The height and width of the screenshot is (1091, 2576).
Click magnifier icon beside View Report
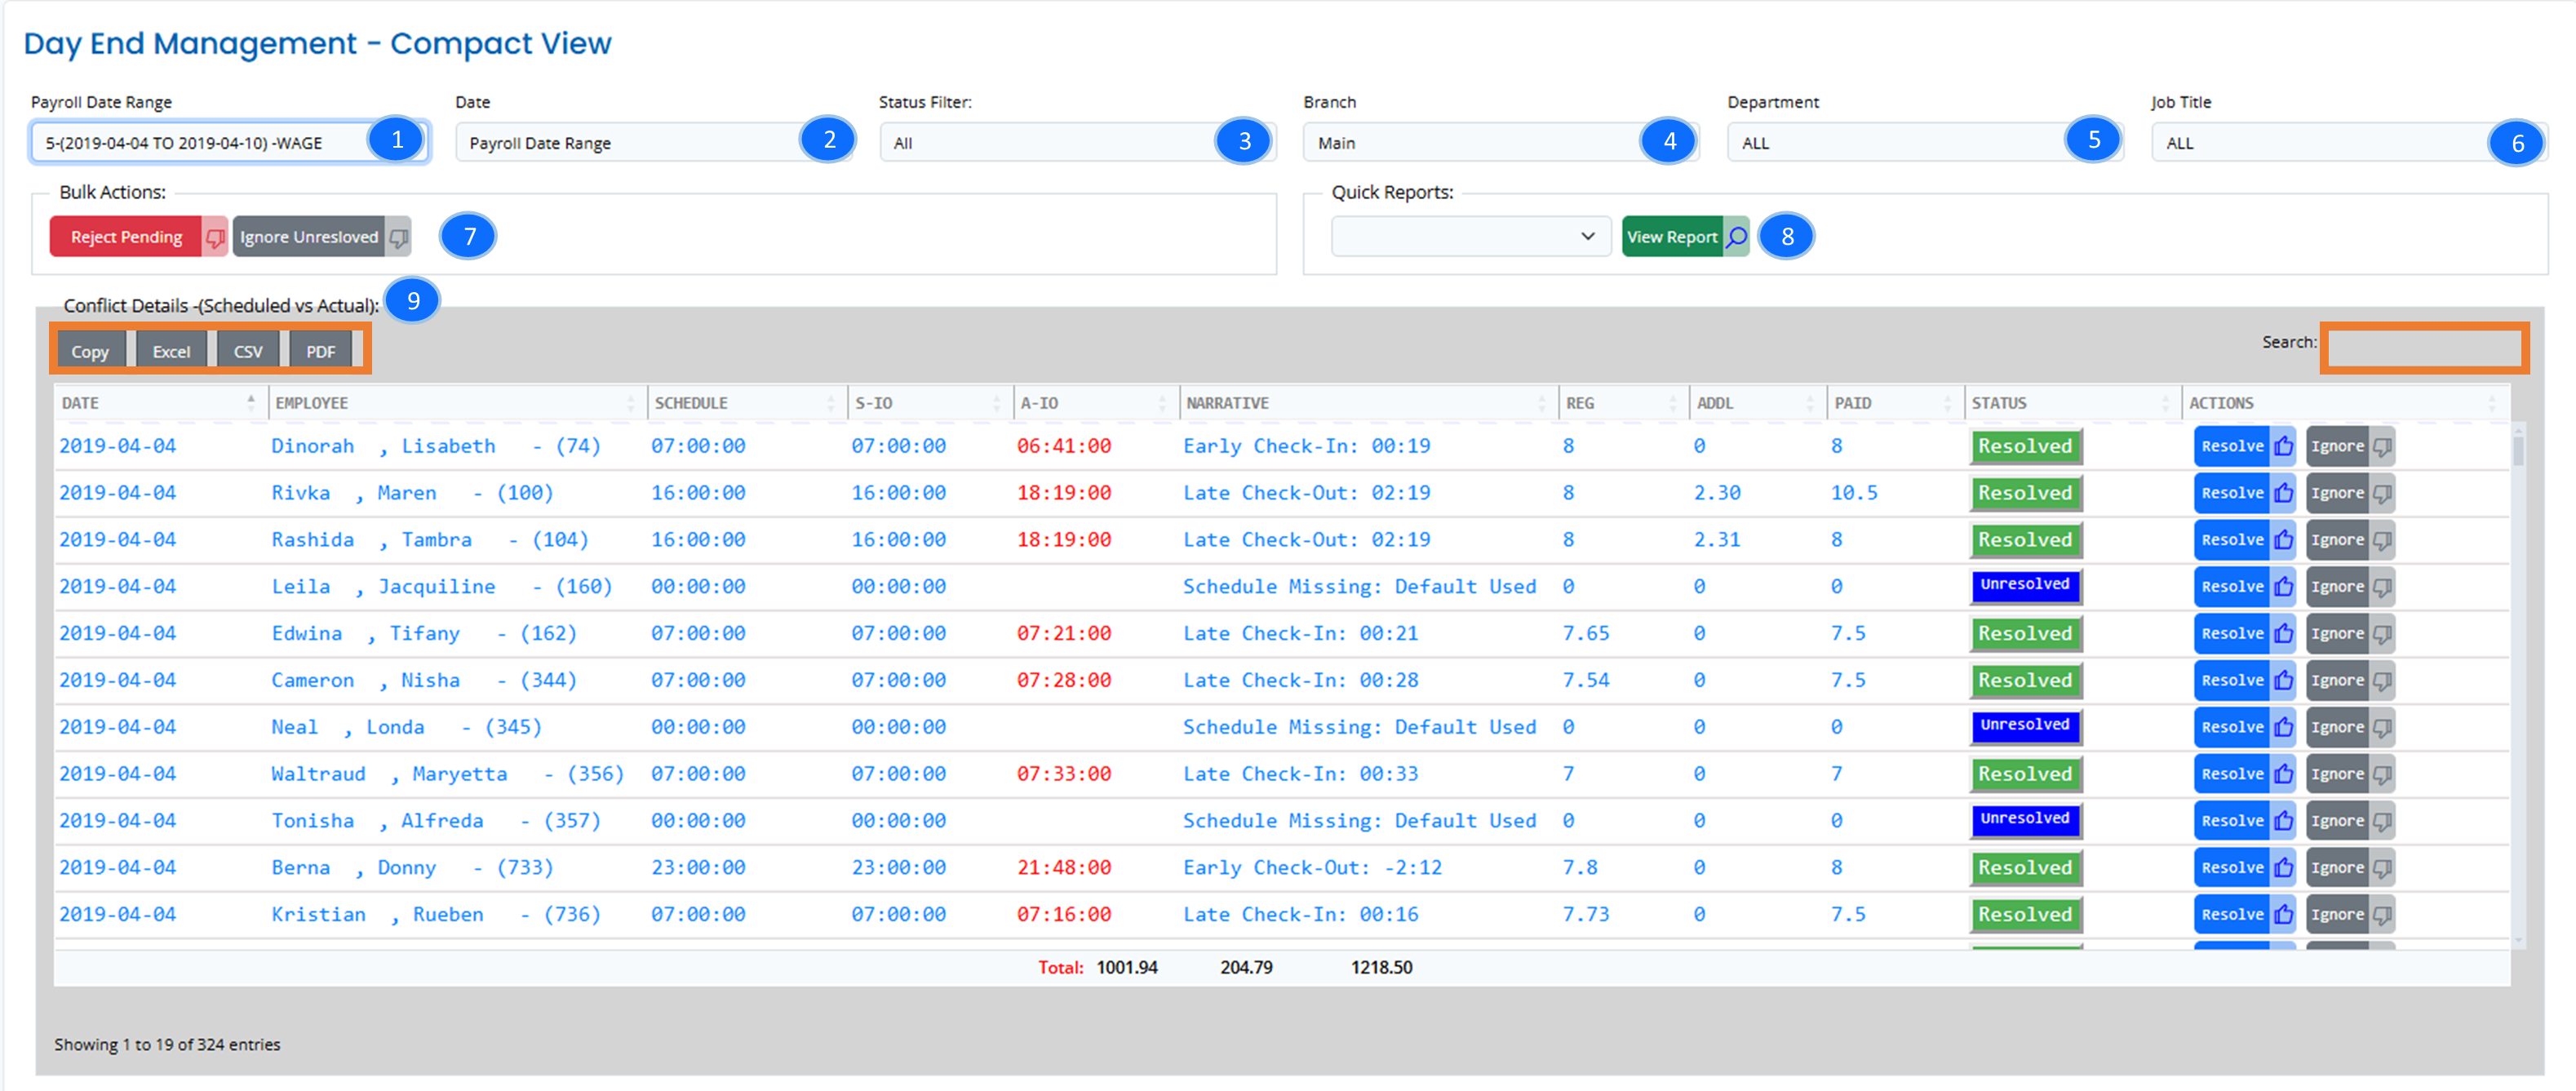[x=1737, y=237]
